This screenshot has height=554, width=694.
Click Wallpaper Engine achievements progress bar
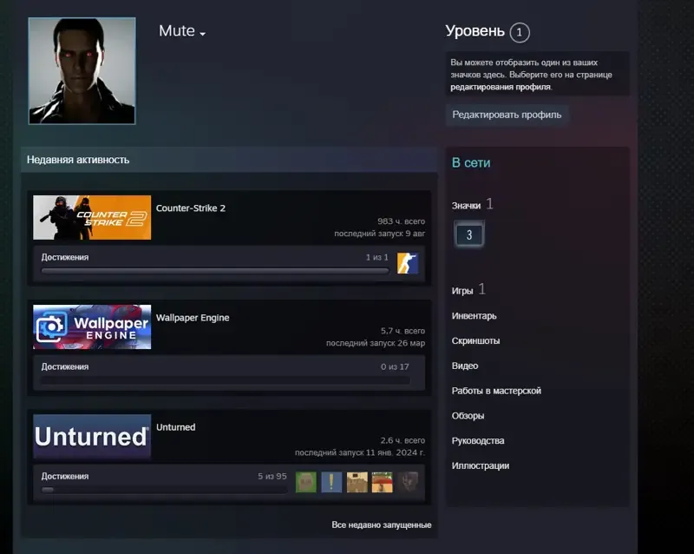[x=226, y=380]
